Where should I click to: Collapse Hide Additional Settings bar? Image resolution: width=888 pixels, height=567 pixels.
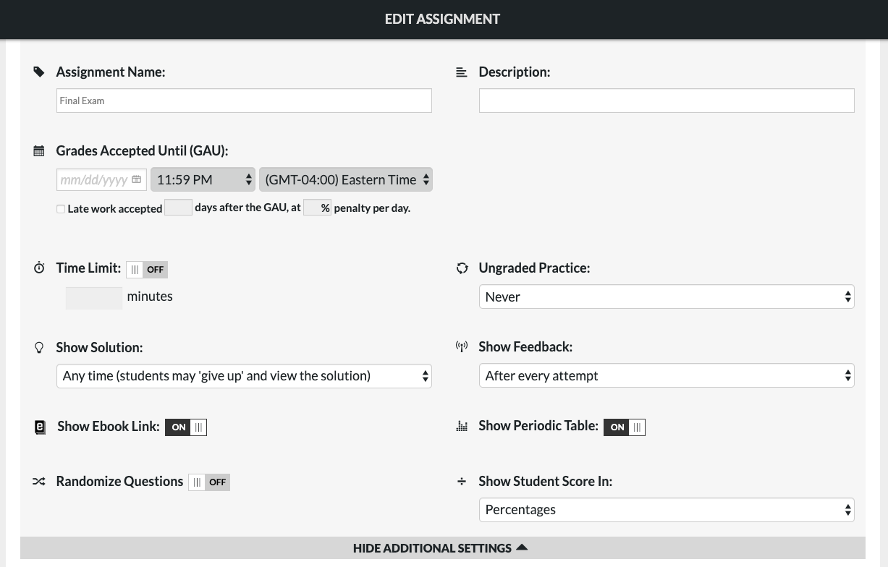pyautogui.click(x=442, y=548)
